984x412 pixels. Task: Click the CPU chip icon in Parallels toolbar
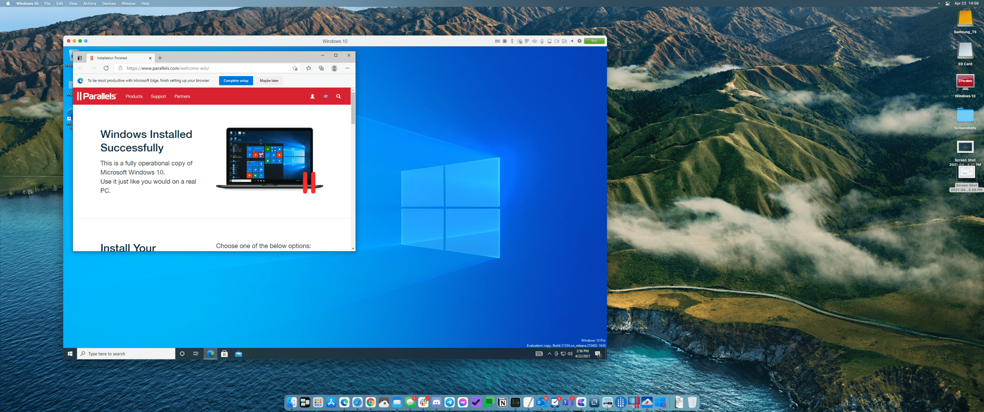pos(505,41)
